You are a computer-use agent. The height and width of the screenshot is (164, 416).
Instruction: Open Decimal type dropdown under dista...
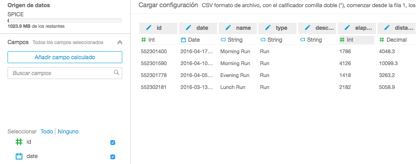click(396, 40)
